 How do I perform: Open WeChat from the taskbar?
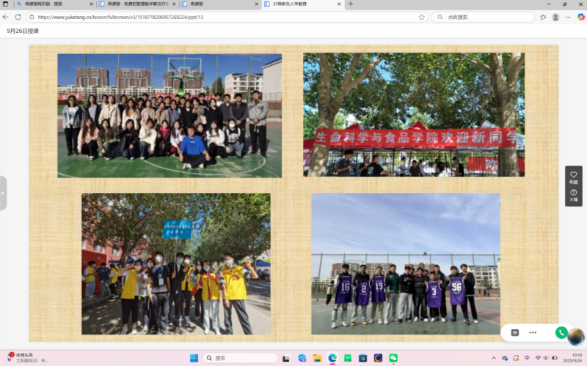(393, 358)
